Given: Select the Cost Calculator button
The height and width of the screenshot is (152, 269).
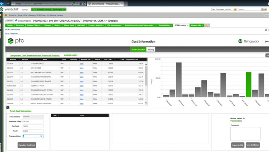Looking at the screenshot, I should 138,50.
